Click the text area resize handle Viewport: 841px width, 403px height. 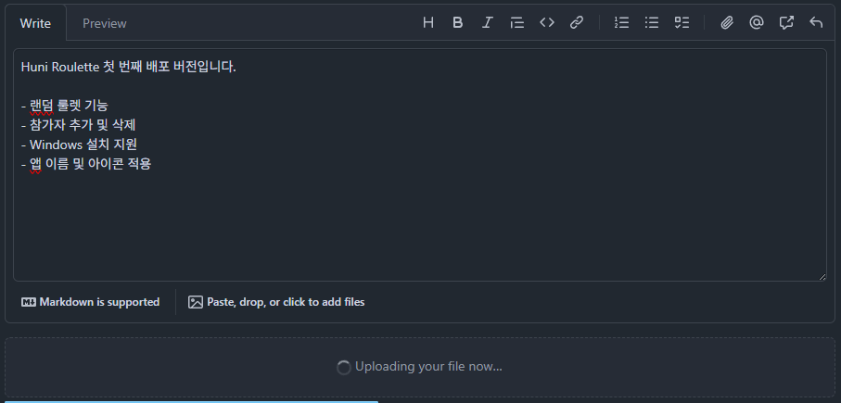tap(822, 276)
